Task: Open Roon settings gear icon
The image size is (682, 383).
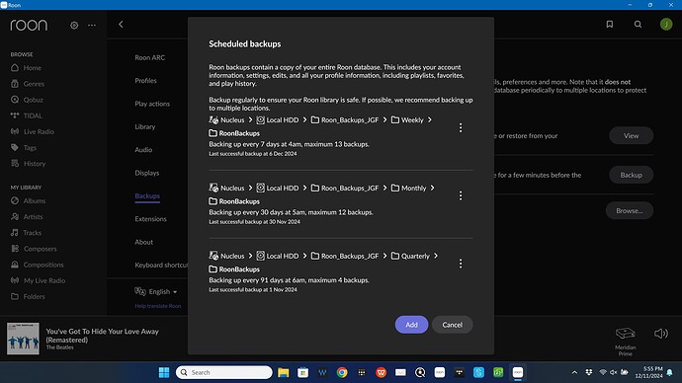Action: click(74, 26)
